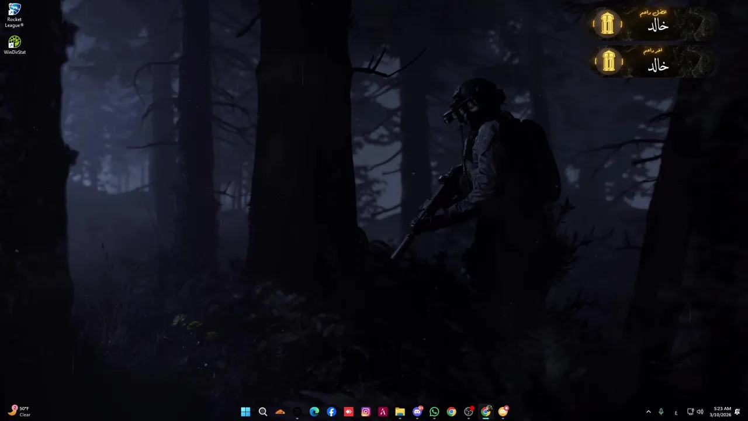748x421 pixels.
Task: Open the red AnyDesk taskbar icon
Action: 348,412
